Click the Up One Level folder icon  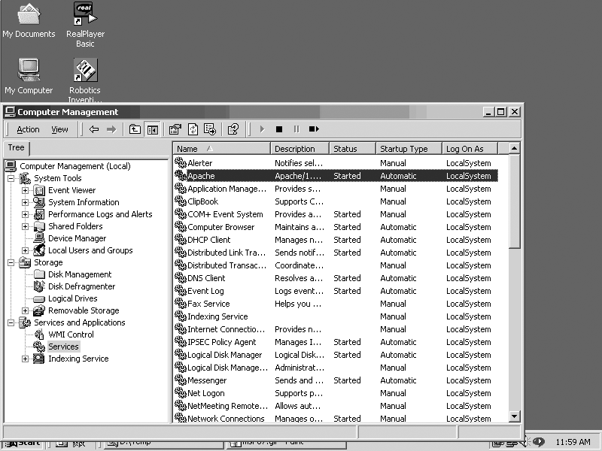coord(135,129)
